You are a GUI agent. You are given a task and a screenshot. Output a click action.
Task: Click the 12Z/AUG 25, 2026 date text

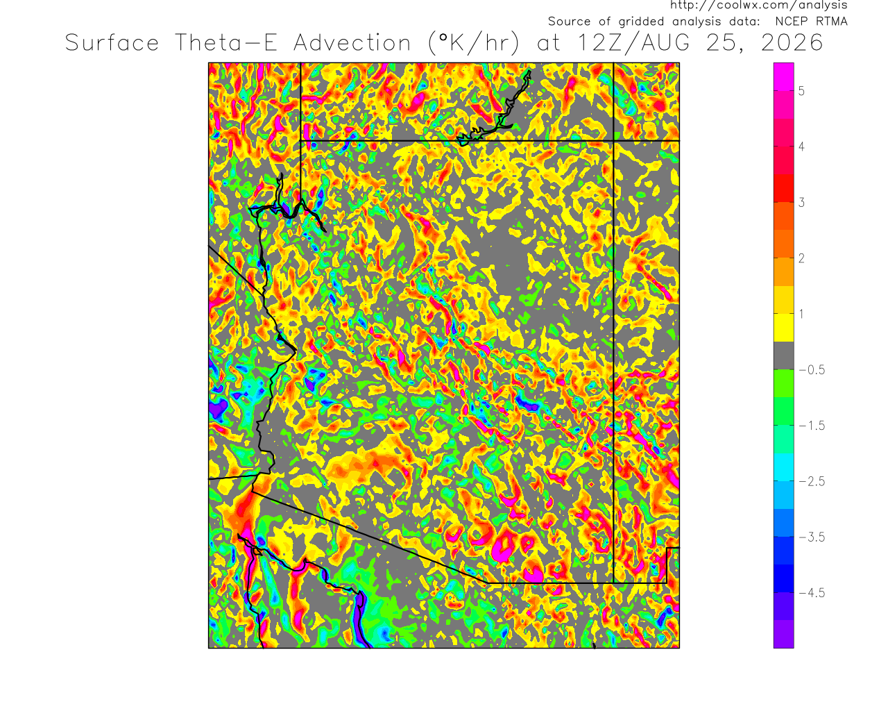click(701, 43)
